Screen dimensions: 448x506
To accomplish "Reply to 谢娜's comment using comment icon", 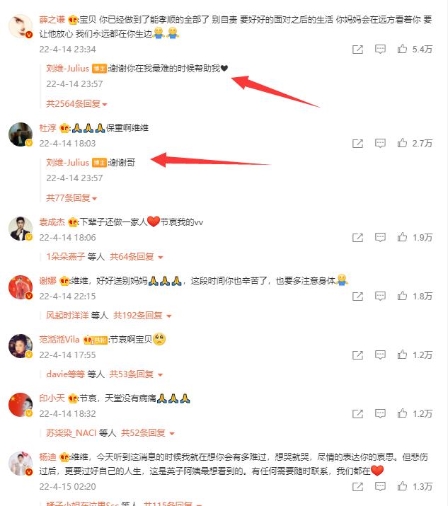I will pos(380,296).
